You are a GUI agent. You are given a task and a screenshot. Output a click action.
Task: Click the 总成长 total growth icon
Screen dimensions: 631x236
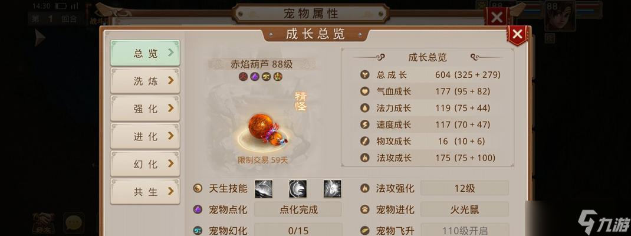pyautogui.click(x=364, y=75)
